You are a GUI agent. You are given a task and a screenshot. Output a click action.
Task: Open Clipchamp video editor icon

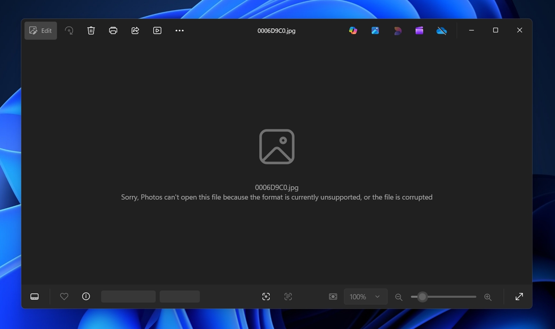click(x=419, y=31)
